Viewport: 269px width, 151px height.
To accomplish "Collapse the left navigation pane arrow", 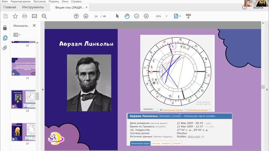I will point(42,89).
